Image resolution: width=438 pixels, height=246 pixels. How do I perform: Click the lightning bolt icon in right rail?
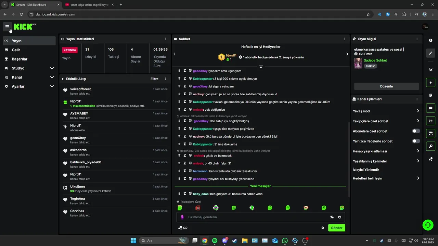[x=430, y=82]
